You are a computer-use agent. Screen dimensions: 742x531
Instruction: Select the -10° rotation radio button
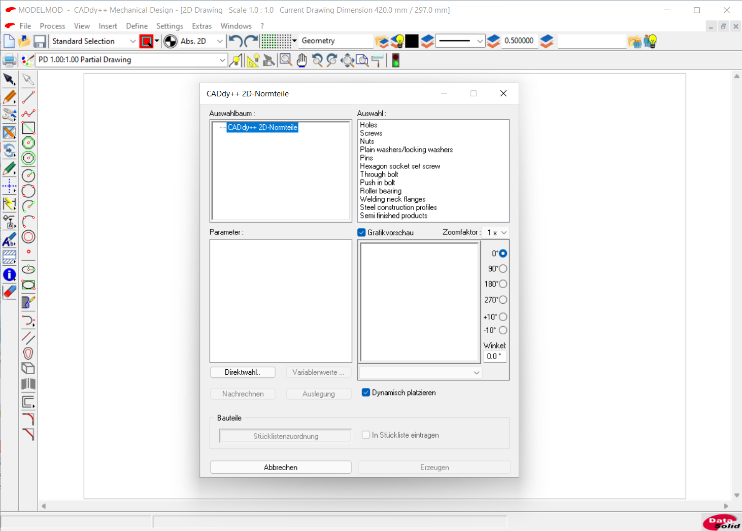pos(503,330)
